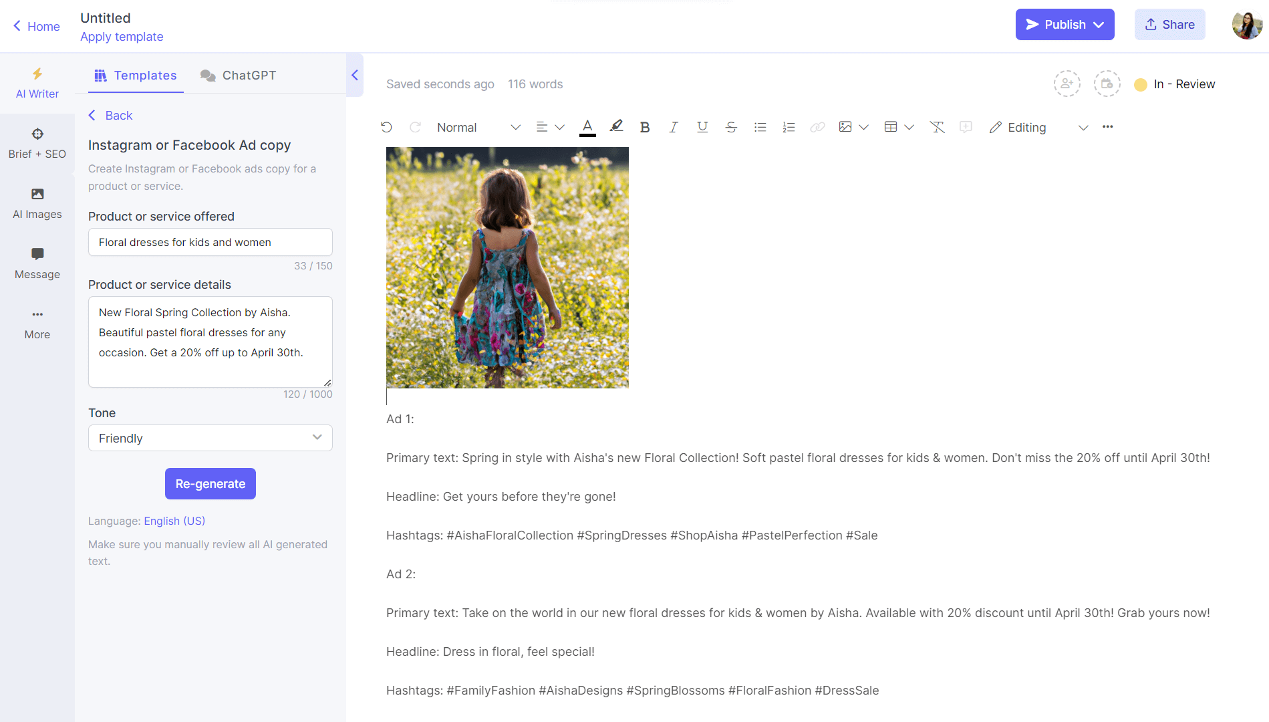This screenshot has height=722, width=1269.
Task: Click the redo icon in the toolbar
Action: tap(415, 127)
